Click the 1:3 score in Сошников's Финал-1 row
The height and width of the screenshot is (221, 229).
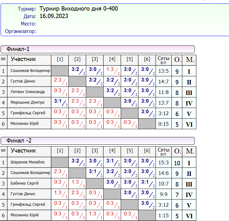110,70
